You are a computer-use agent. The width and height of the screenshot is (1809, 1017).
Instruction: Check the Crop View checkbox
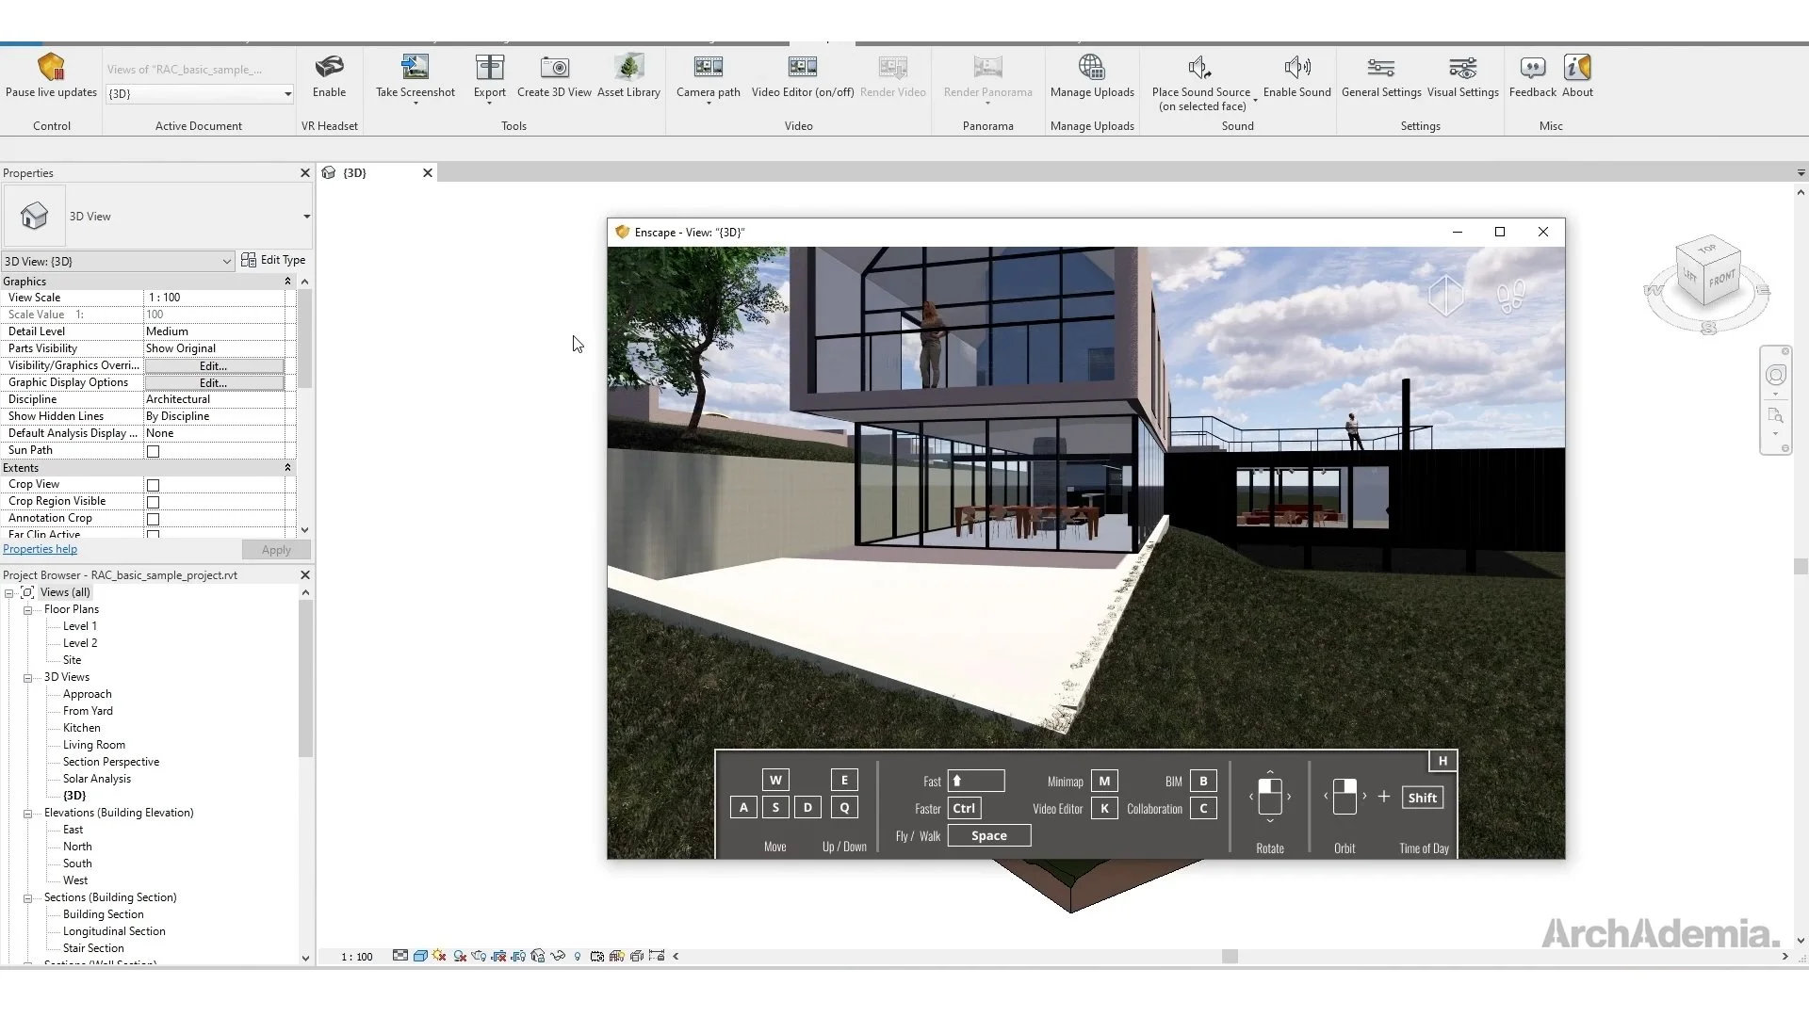point(152,485)
